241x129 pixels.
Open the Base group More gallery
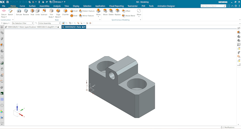pyautogui.click(x=99, y=12)
